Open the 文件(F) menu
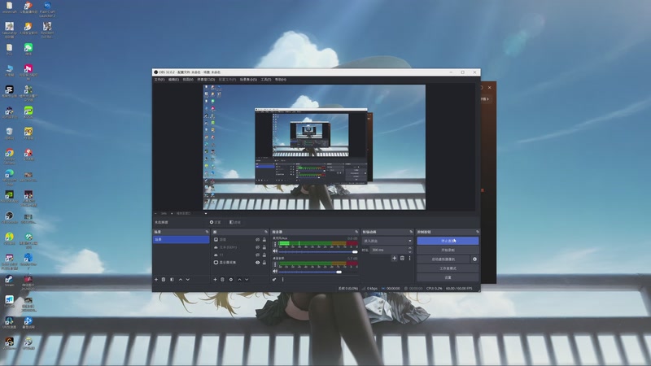 click(x=159, y=79)
